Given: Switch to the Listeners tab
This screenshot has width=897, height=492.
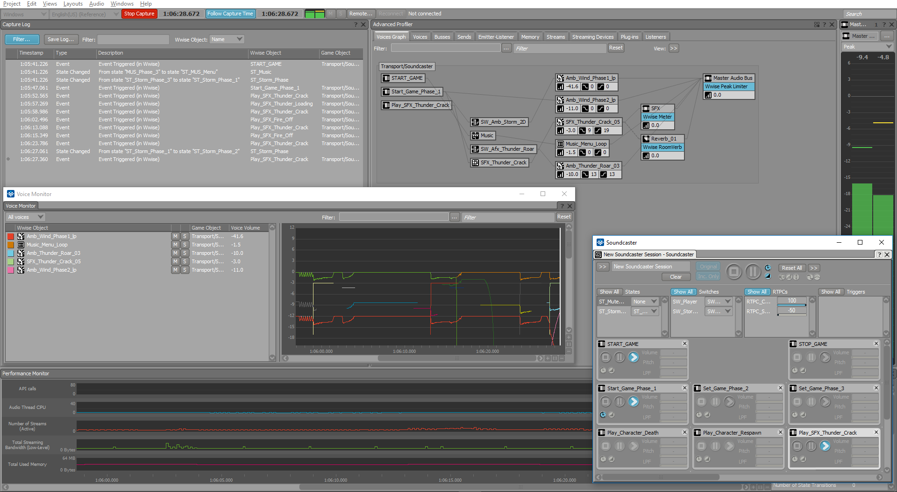Looking at the screenshot, I should [655, 37].
